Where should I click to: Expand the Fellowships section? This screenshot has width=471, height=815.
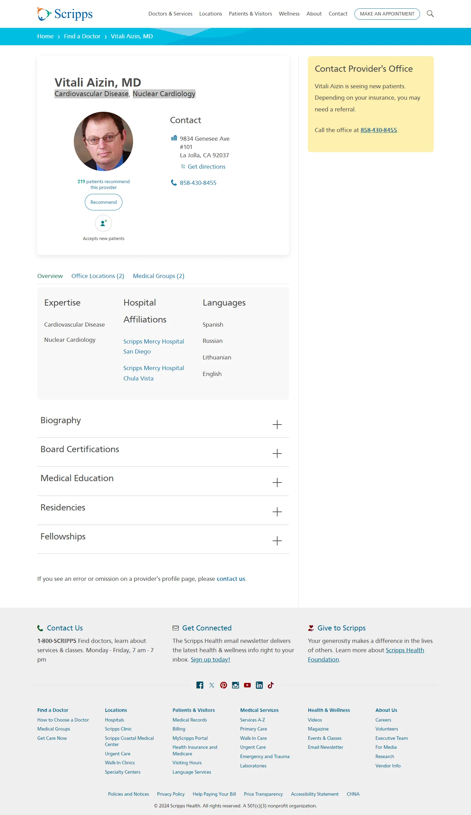[x=277, y=540]
